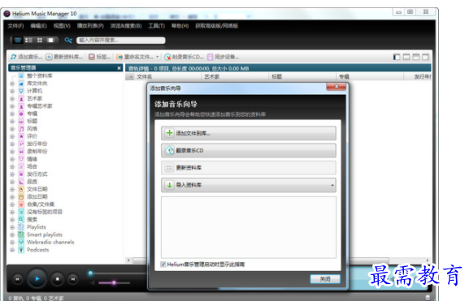This screenshot has width=469, height=301.
Task: Click the 重命名文件 toolbar button
Action: tap(135, 57)
